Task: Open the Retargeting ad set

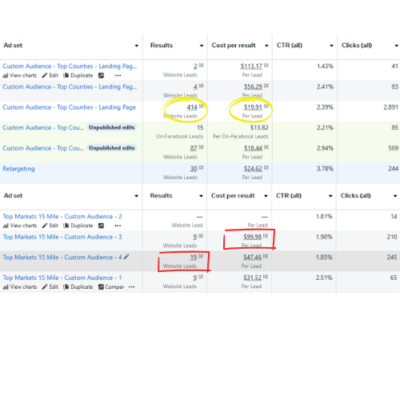Action: [18, 169]
